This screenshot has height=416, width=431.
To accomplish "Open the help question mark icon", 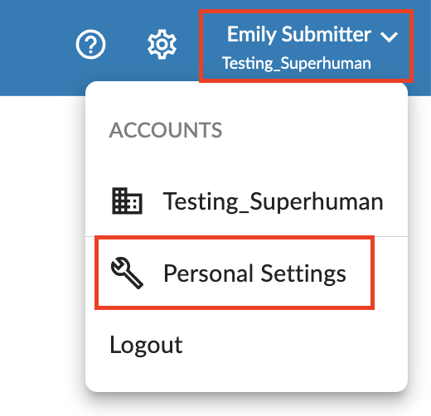I will [x=90, y=44].
